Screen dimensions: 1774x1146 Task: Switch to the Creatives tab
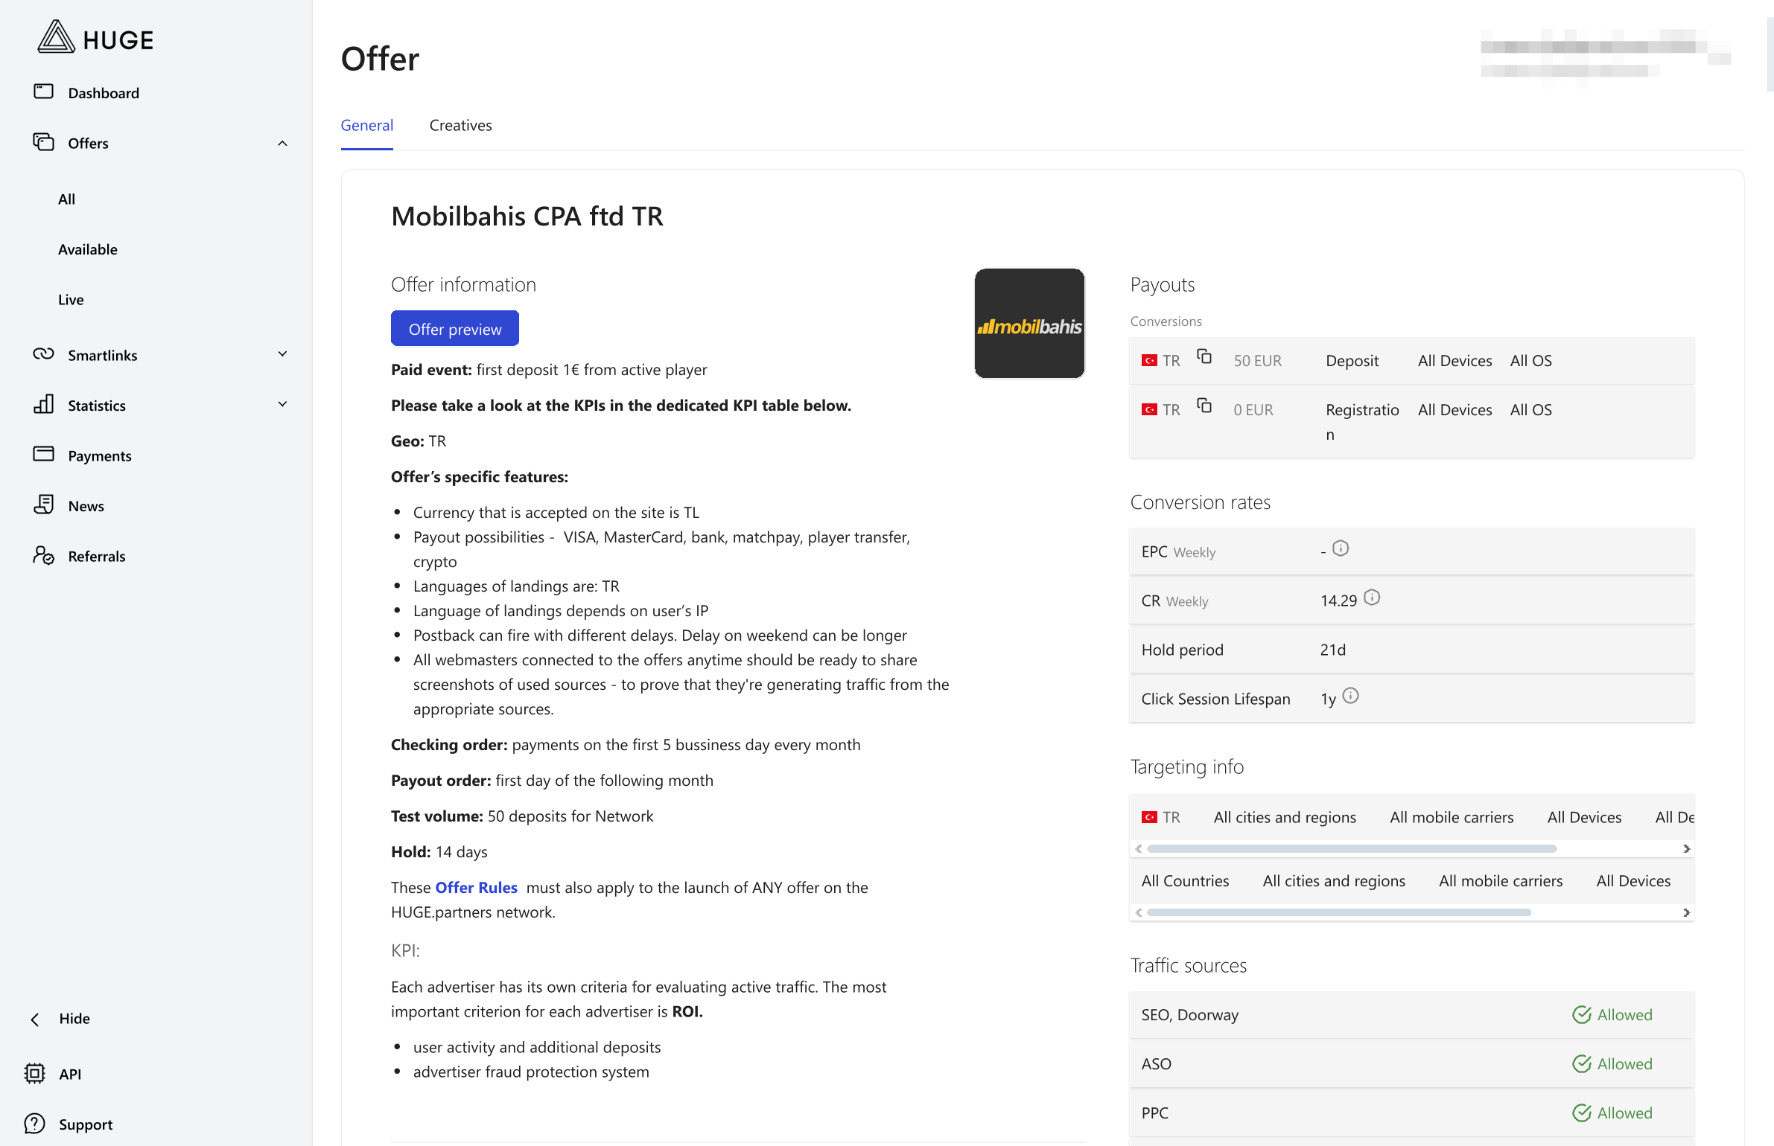coord(460,125)
